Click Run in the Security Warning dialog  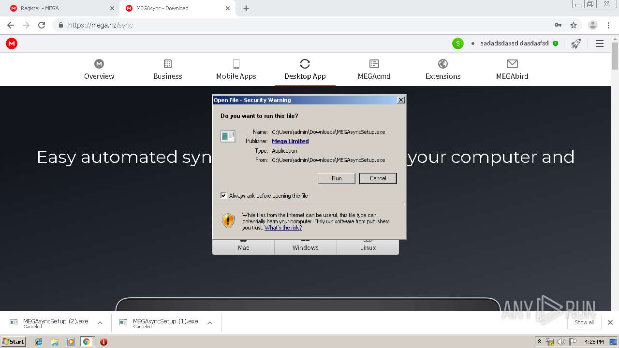pyautogui.click(x=337, y=178)
